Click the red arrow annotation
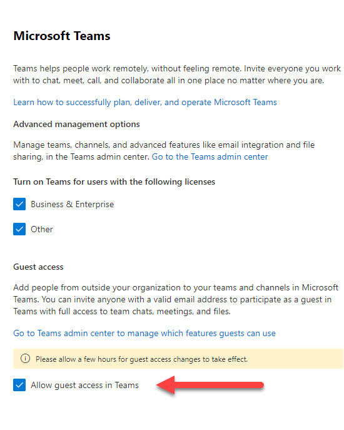Screen dimensions: 344x430 tap(210, 385)
